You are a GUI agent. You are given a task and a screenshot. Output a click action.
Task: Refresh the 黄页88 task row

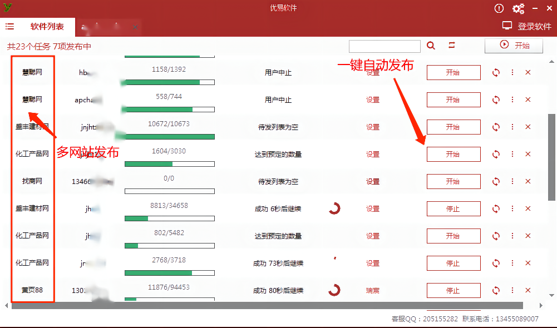(496, 290)
